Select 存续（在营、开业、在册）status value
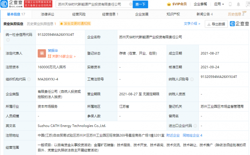 [x=138, y=53]
